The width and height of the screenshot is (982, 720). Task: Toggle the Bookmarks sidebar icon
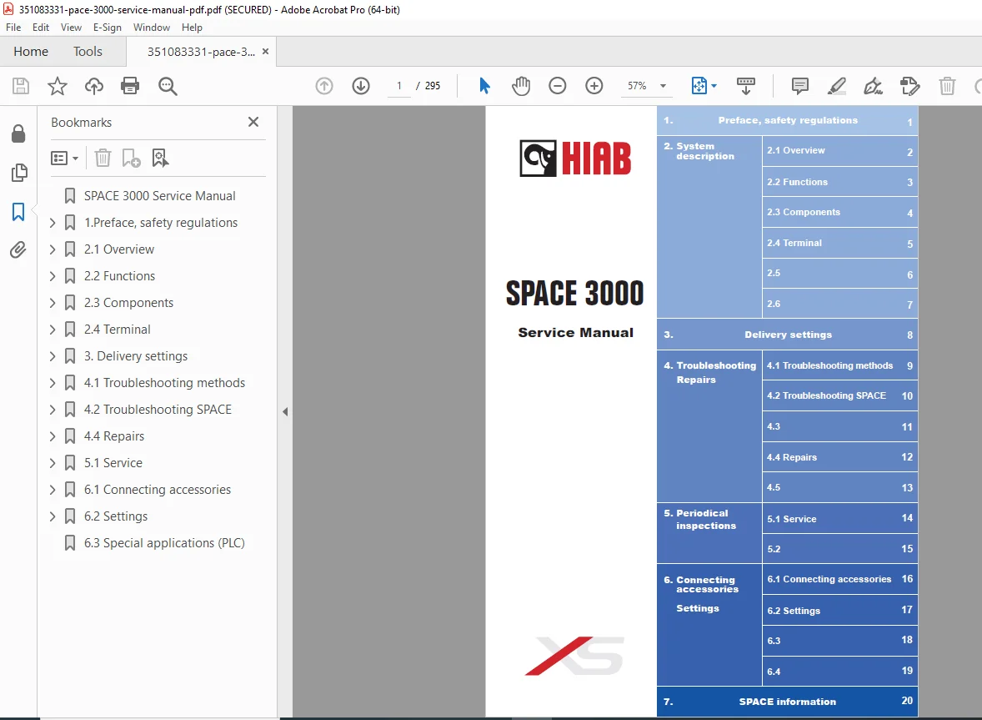click(18, 211)
